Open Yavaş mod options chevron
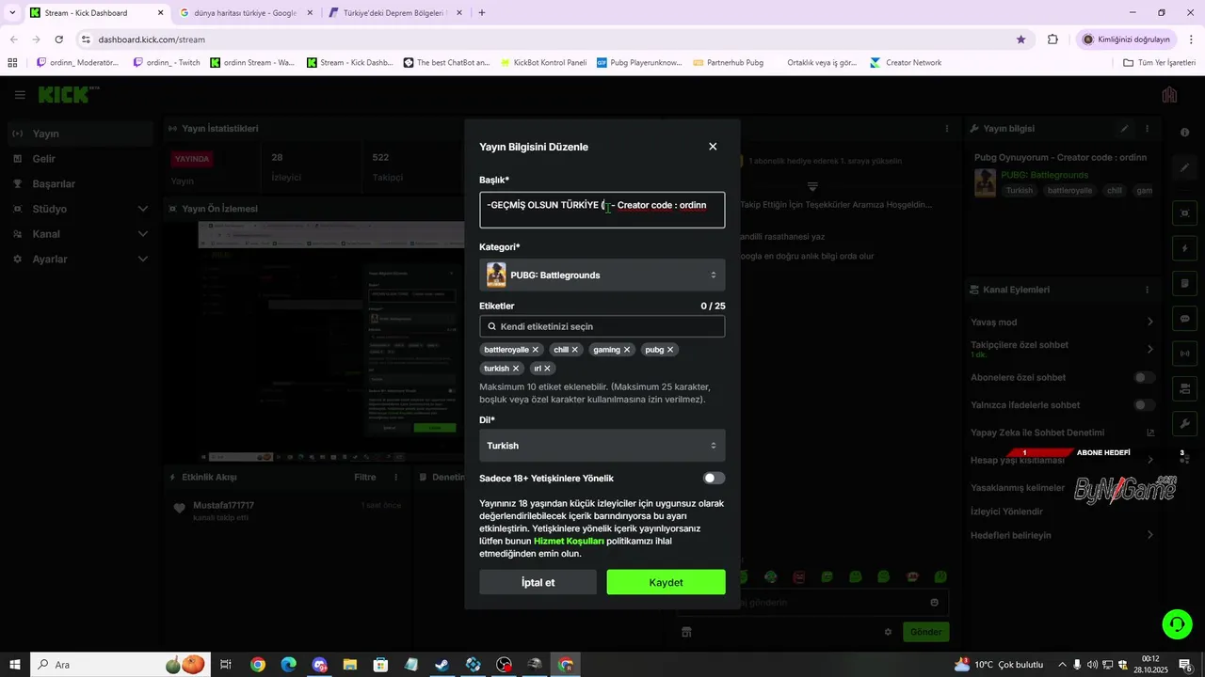This screenshot has width=1205, height=677. tap(1149, 323)
